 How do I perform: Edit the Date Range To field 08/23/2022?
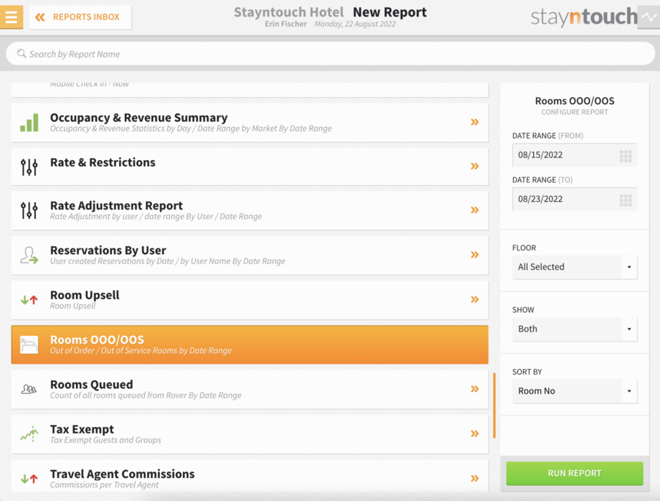[x=575, y=199]
